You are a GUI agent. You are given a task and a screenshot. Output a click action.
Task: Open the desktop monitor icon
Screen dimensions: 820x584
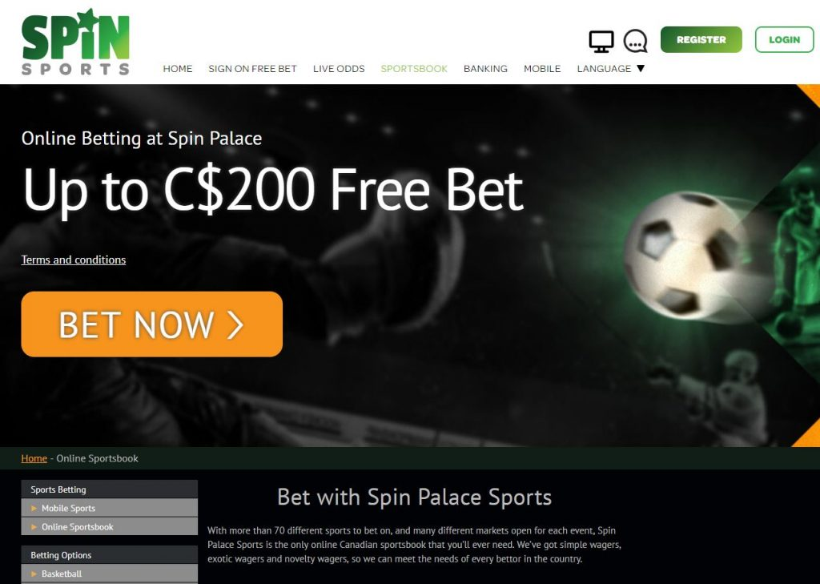(x=601, y=42)
